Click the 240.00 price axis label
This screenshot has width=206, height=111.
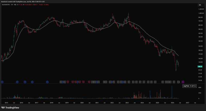[x=201, y=46]
